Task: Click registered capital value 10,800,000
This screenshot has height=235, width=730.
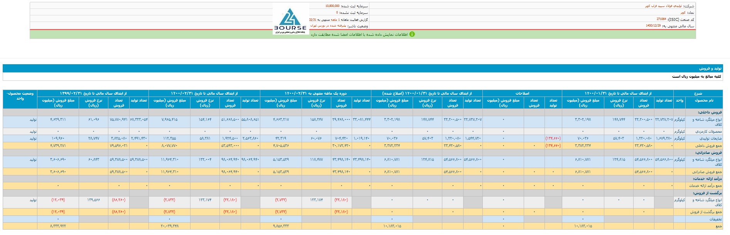Action: click(x=332, y=6)
